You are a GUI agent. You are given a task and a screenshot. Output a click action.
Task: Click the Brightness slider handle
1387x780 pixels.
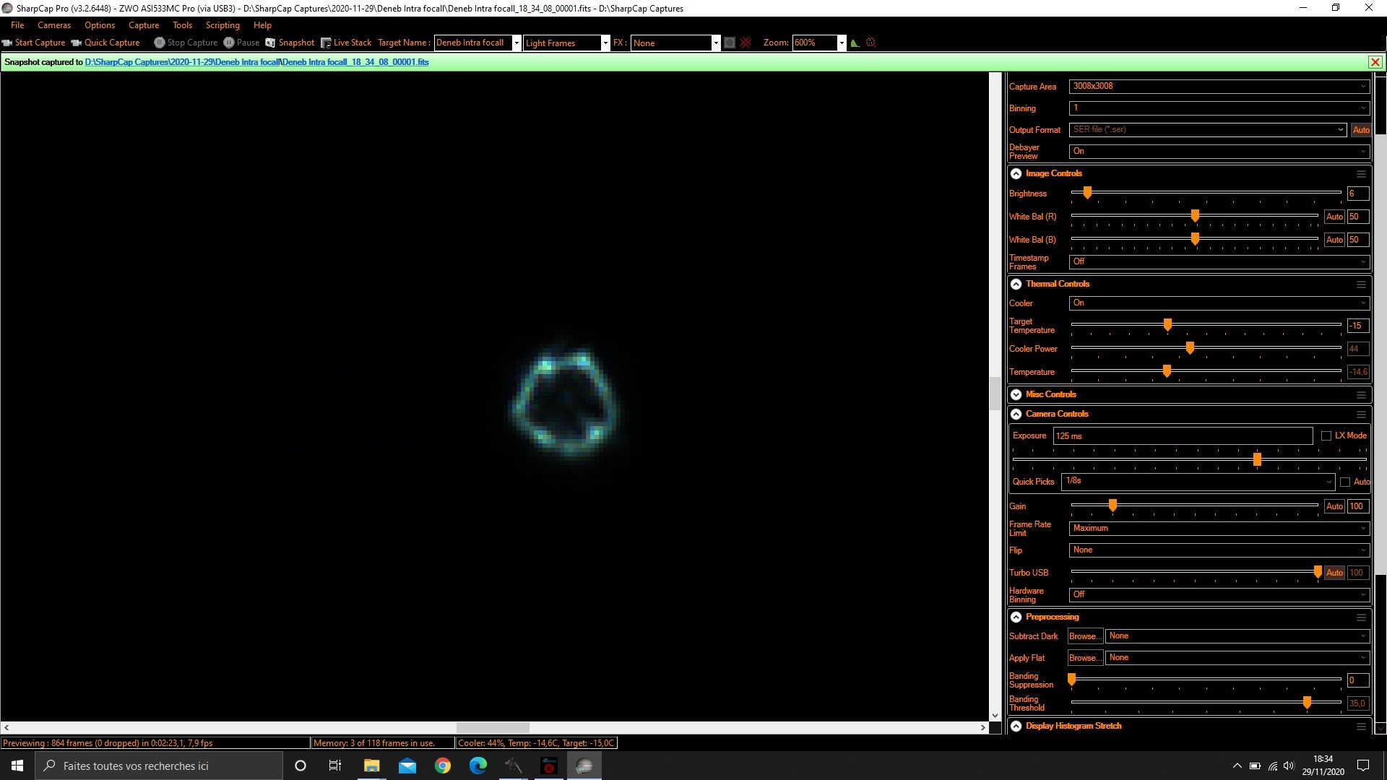1087,193
